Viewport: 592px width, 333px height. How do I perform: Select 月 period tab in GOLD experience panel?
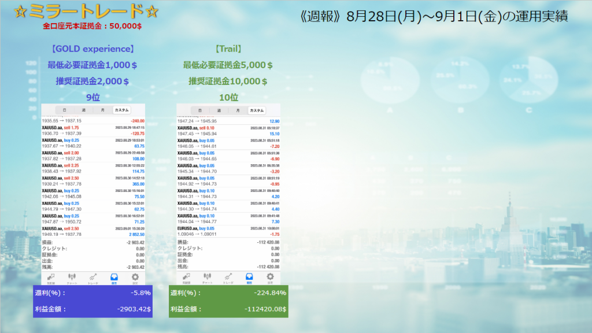(x=102, y=110)
